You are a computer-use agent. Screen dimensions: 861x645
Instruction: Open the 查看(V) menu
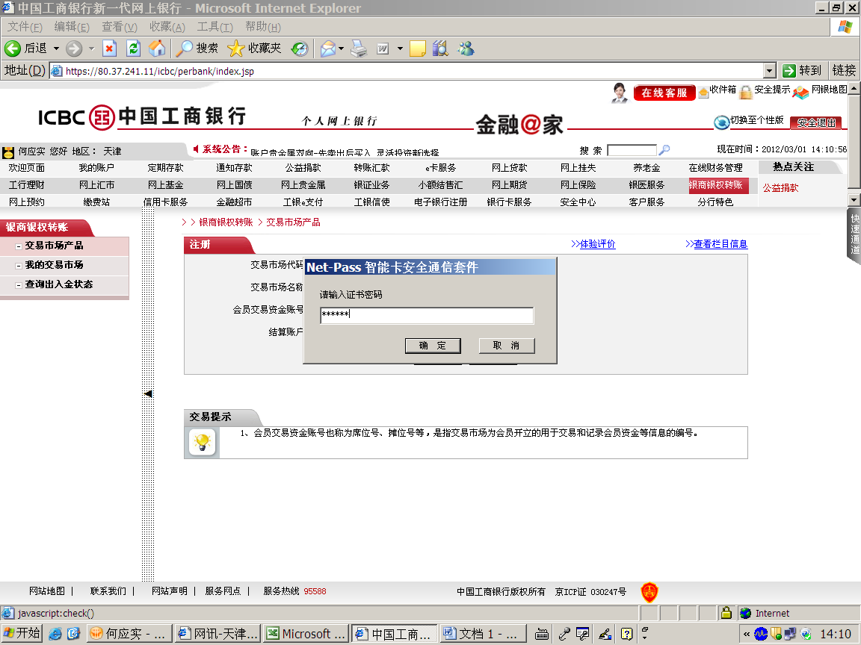click(x=120, y=27)
